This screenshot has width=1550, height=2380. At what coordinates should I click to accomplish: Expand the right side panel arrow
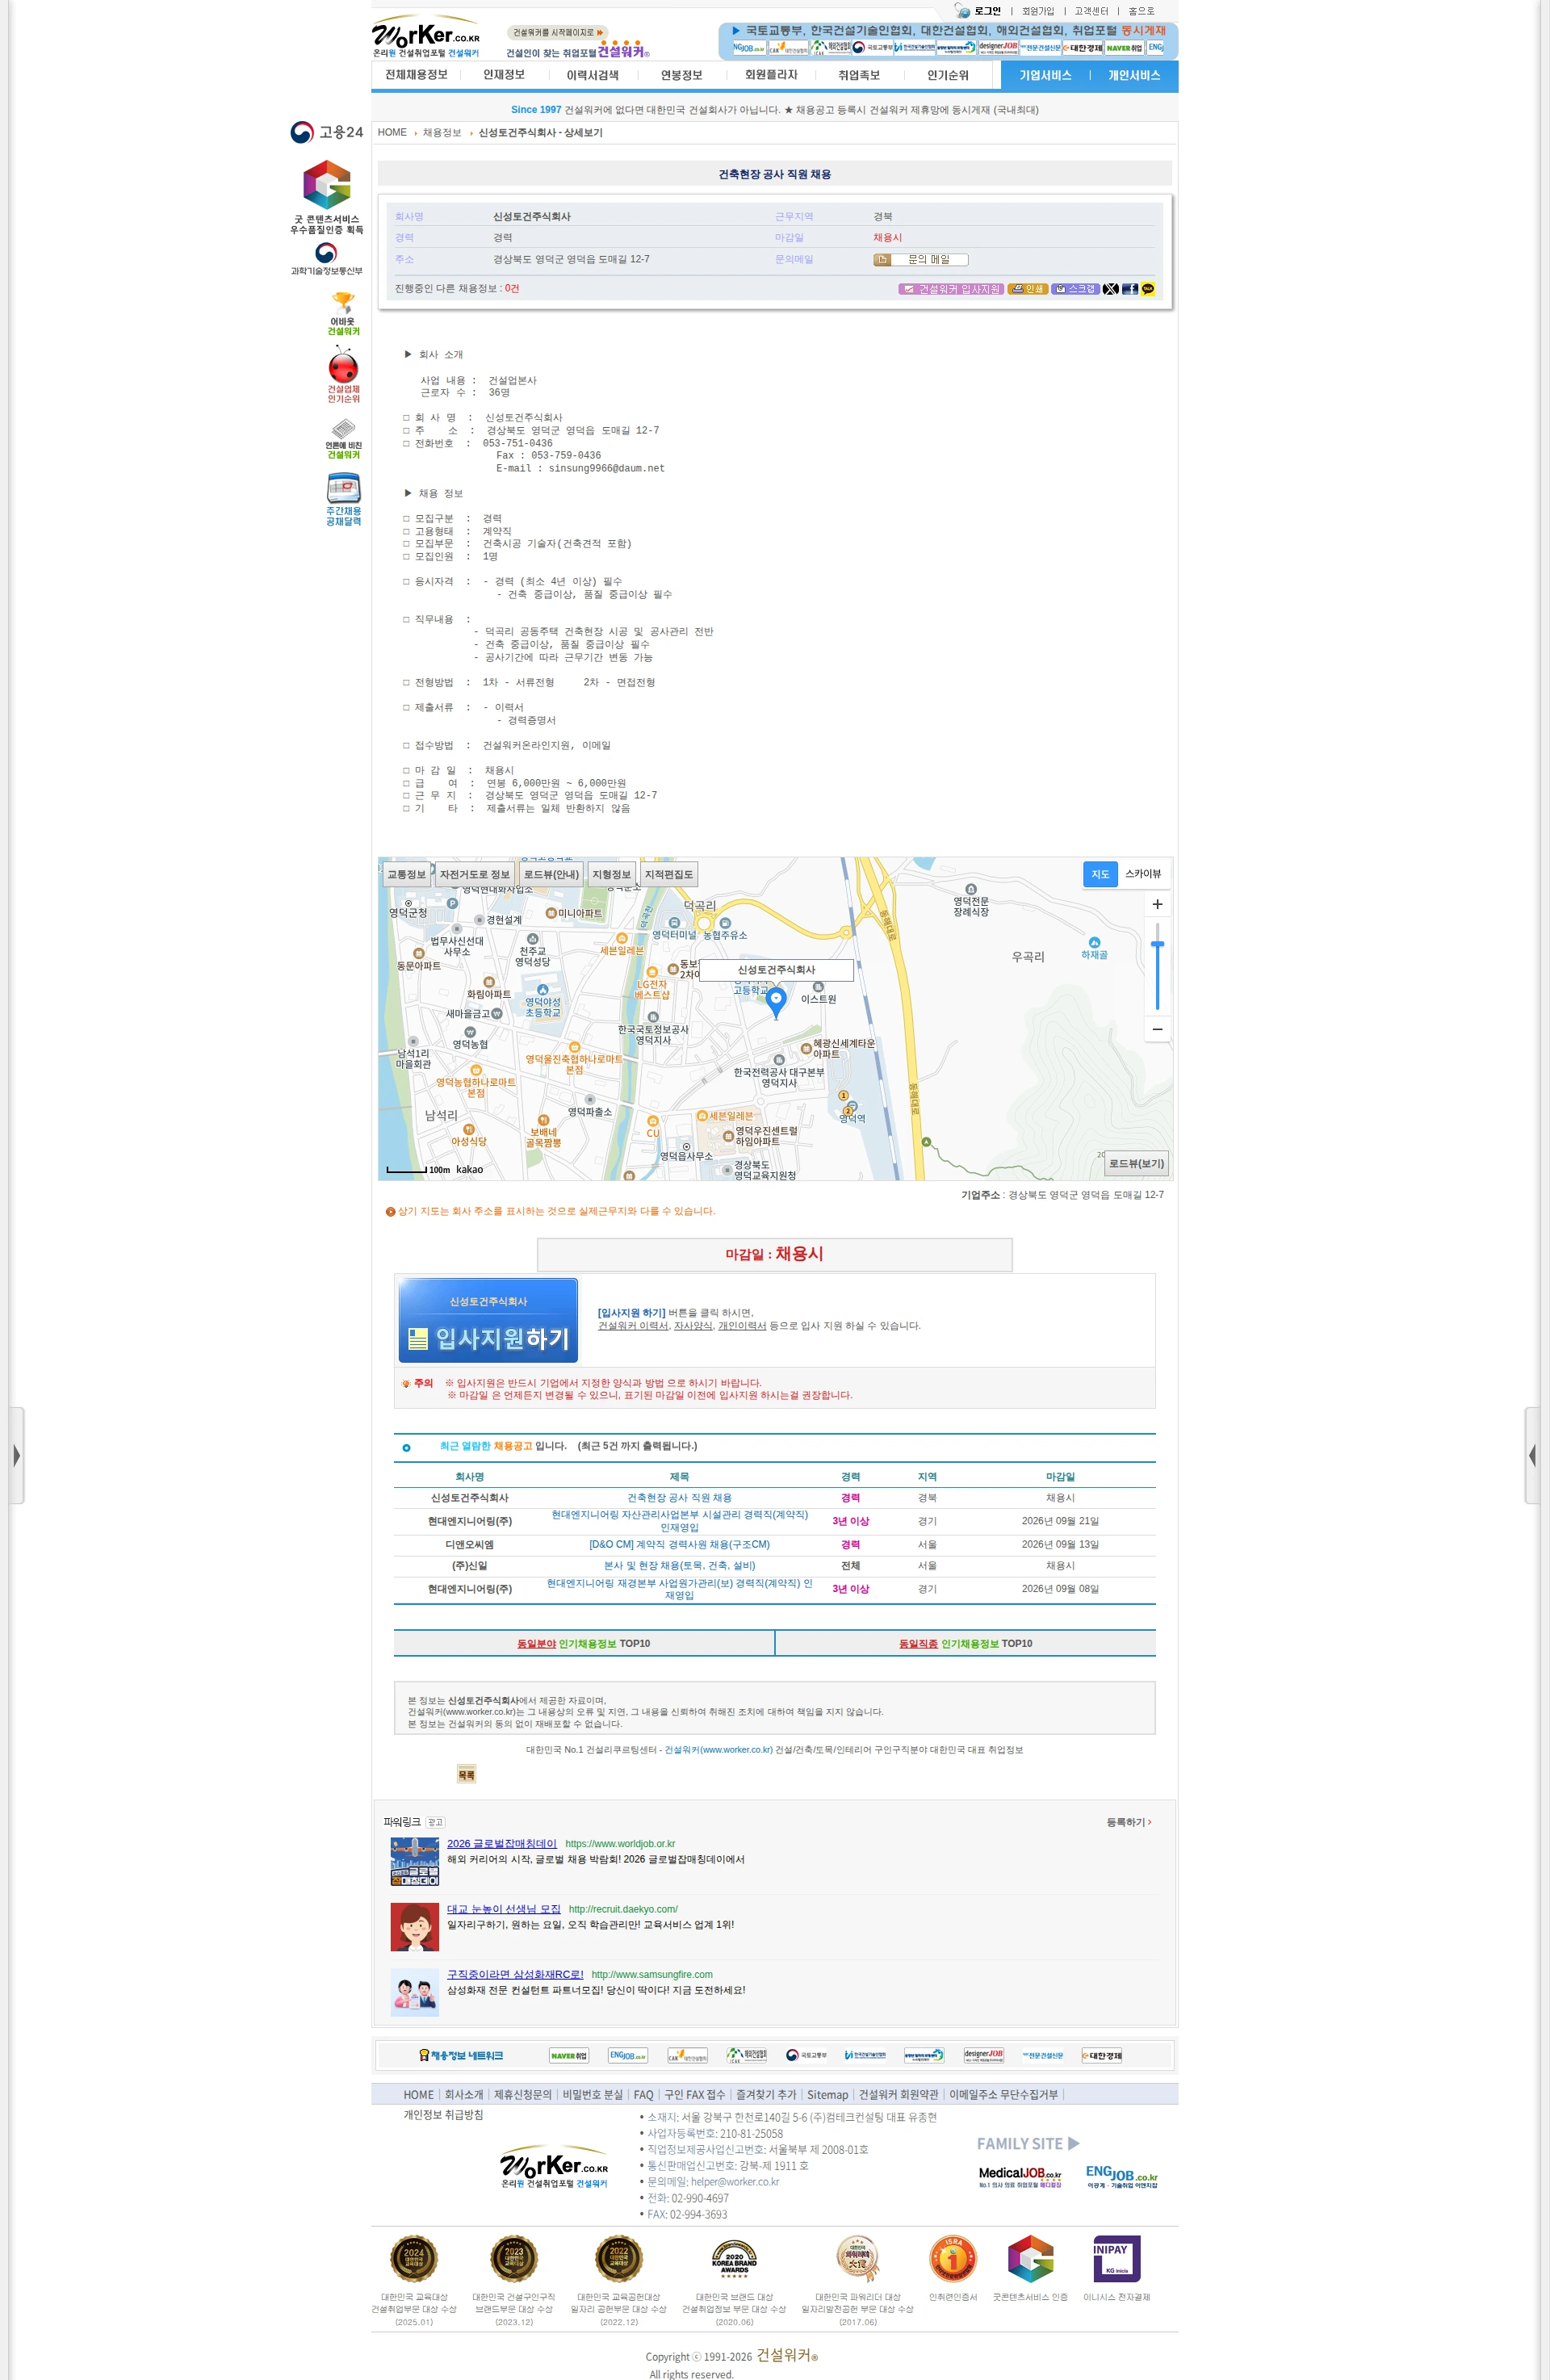pyautogui.click(x=1532, y=1455)
